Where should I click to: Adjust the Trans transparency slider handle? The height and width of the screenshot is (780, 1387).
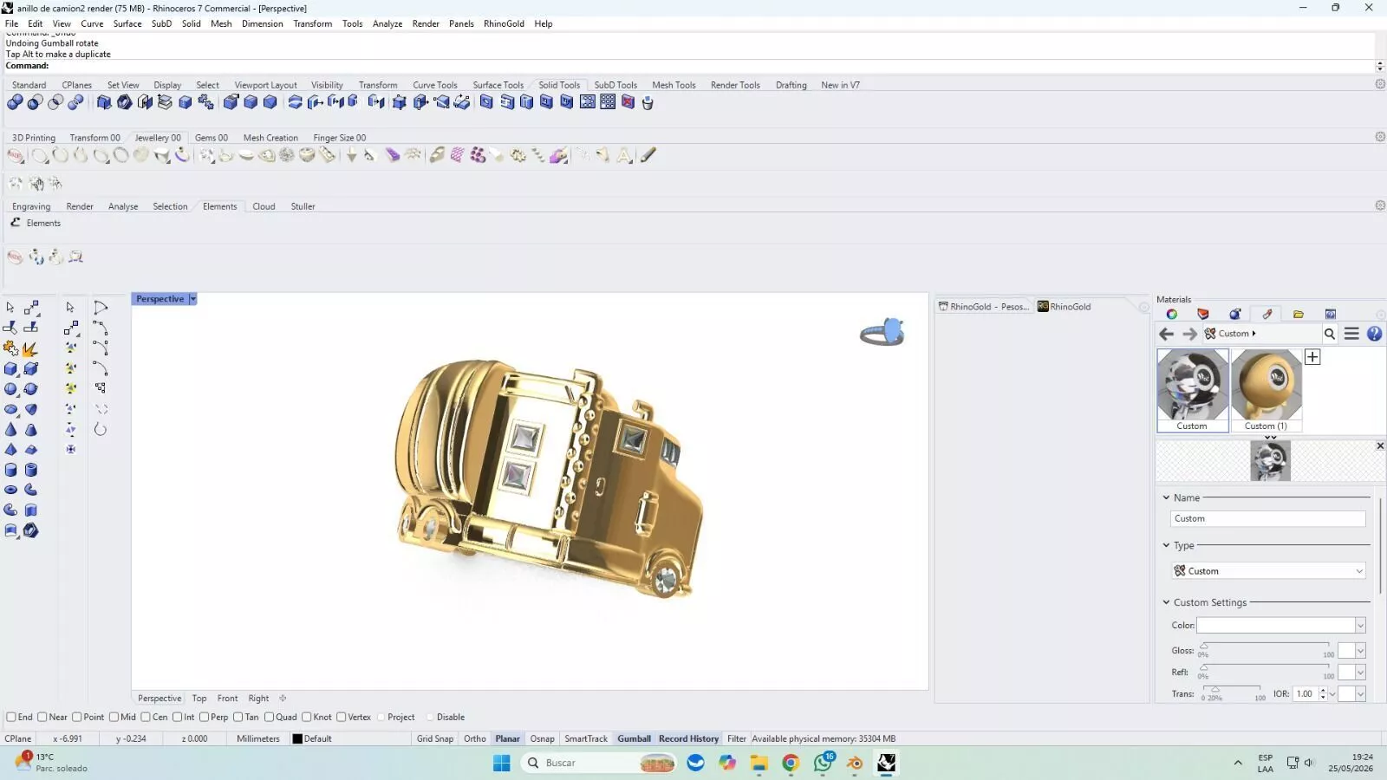pos(1215,690)
